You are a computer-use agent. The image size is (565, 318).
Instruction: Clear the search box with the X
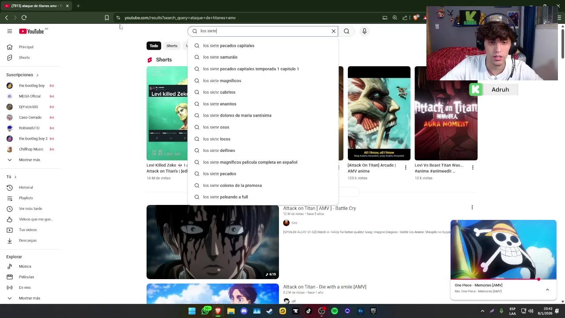pyautogui.click(x=334, y=31)
